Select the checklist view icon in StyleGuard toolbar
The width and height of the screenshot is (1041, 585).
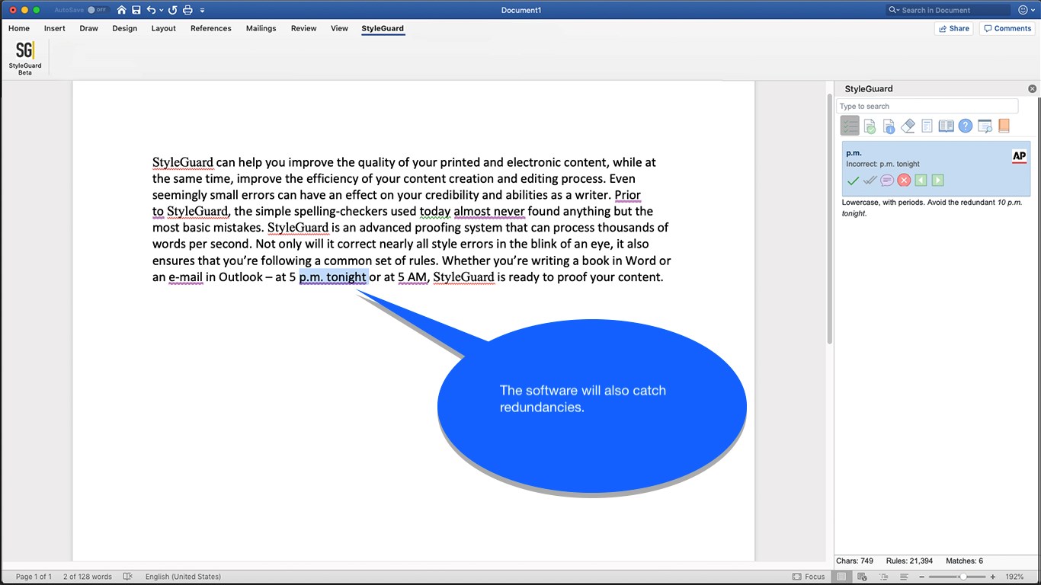(850, 126)
